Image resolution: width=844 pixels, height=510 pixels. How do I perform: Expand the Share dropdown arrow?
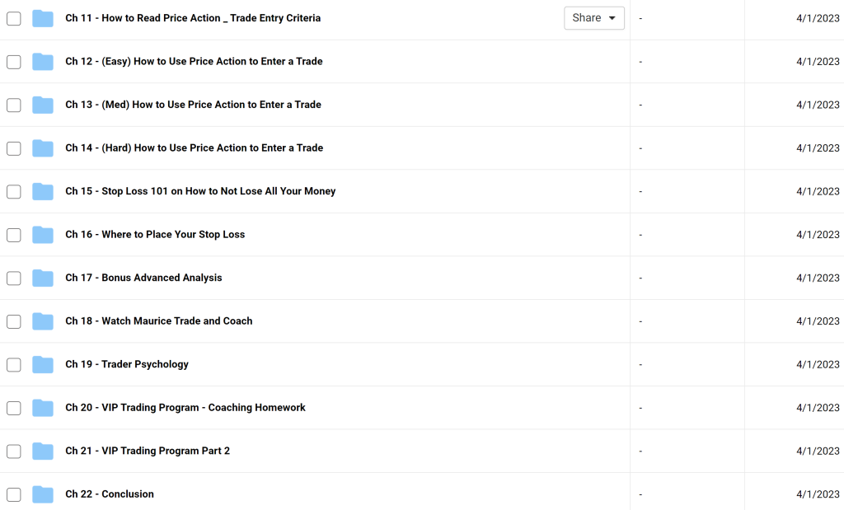(x=612, y=18)
